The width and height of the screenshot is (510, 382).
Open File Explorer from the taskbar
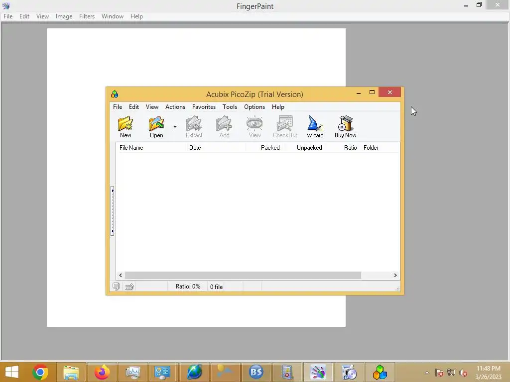point(71,372)
